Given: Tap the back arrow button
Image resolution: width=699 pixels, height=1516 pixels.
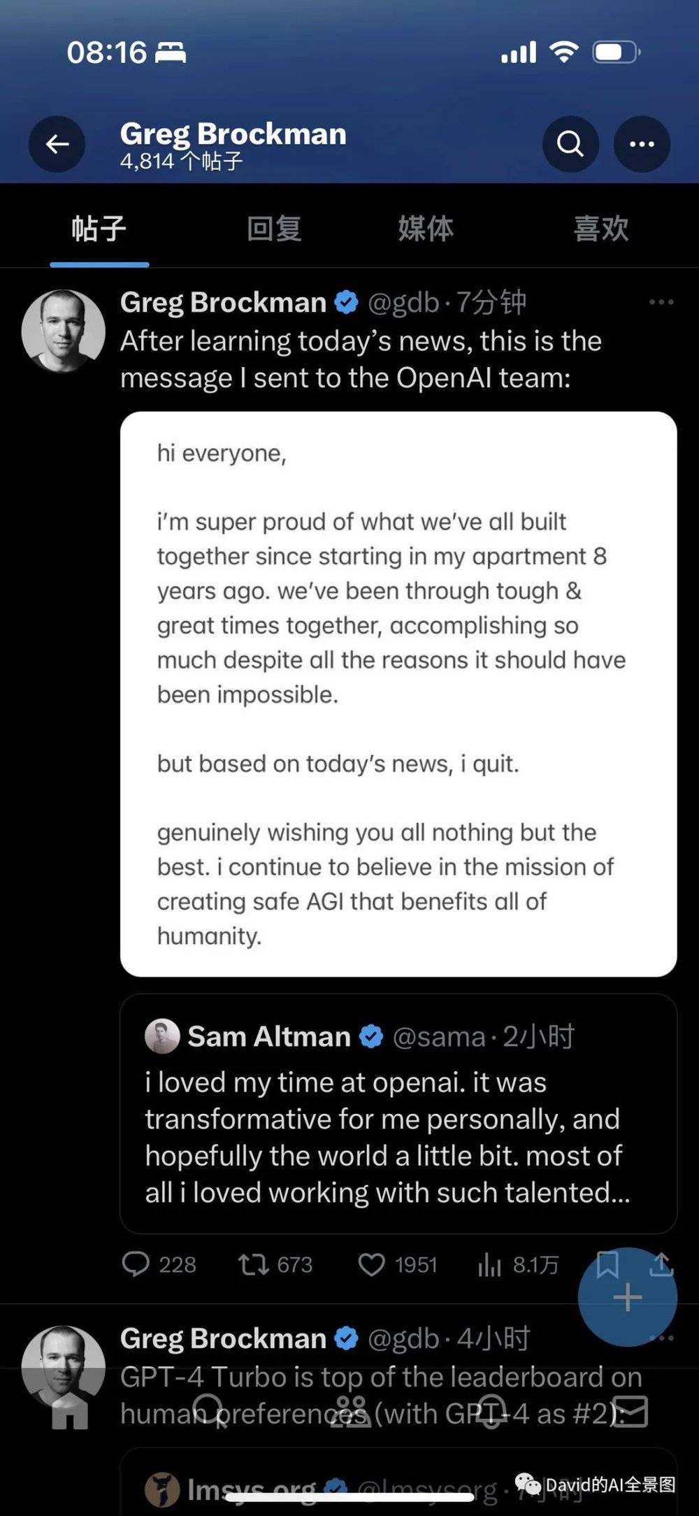Looking at the screenshot, I should (57, 144).
